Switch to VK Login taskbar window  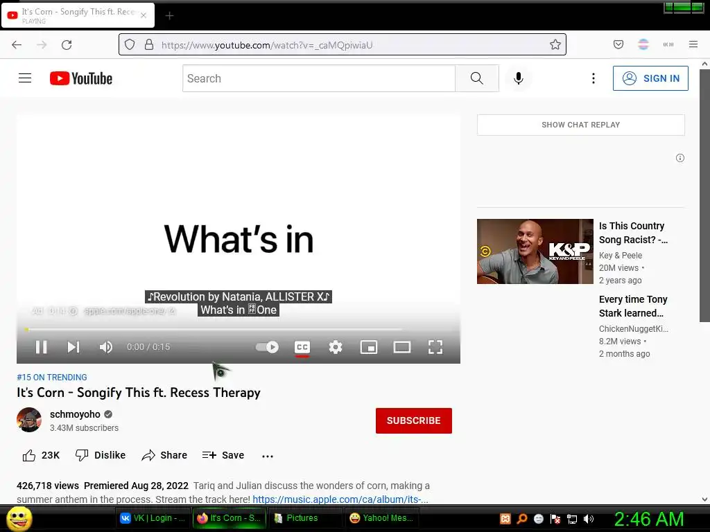[x=153, y=518]
